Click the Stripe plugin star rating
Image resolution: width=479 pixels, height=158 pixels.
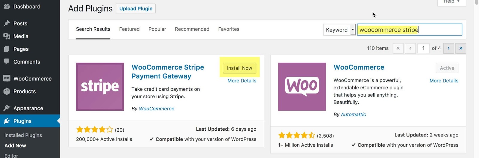(95, 130)
